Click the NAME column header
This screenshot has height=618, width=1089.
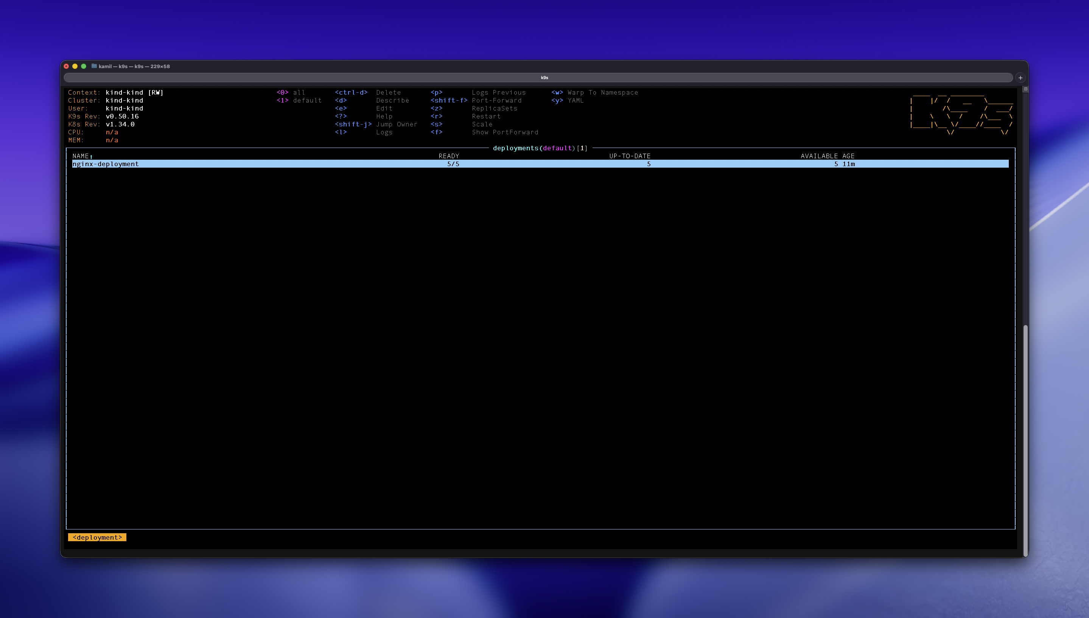pyautogui.click(x=80, y=156)
